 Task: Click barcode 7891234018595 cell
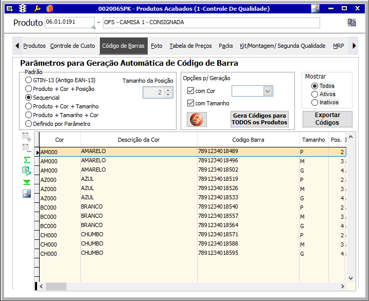tap(248, 253)
